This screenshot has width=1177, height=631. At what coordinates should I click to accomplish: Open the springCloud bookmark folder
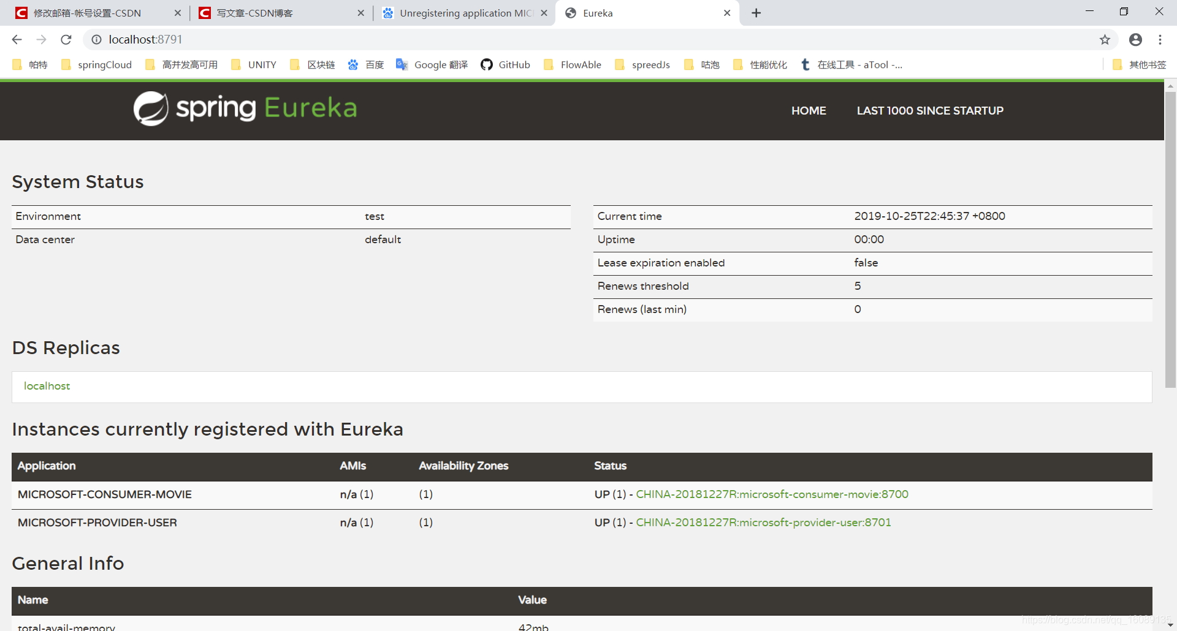tap(97, 65)
